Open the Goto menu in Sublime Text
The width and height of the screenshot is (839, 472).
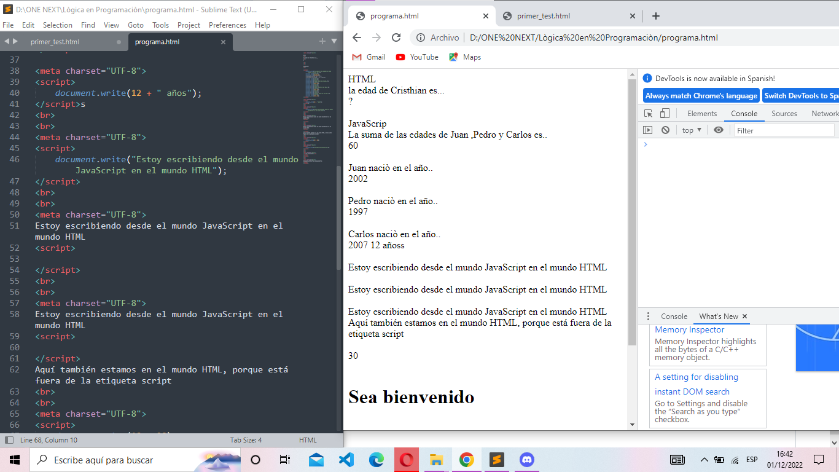click(x=136, y=25)
